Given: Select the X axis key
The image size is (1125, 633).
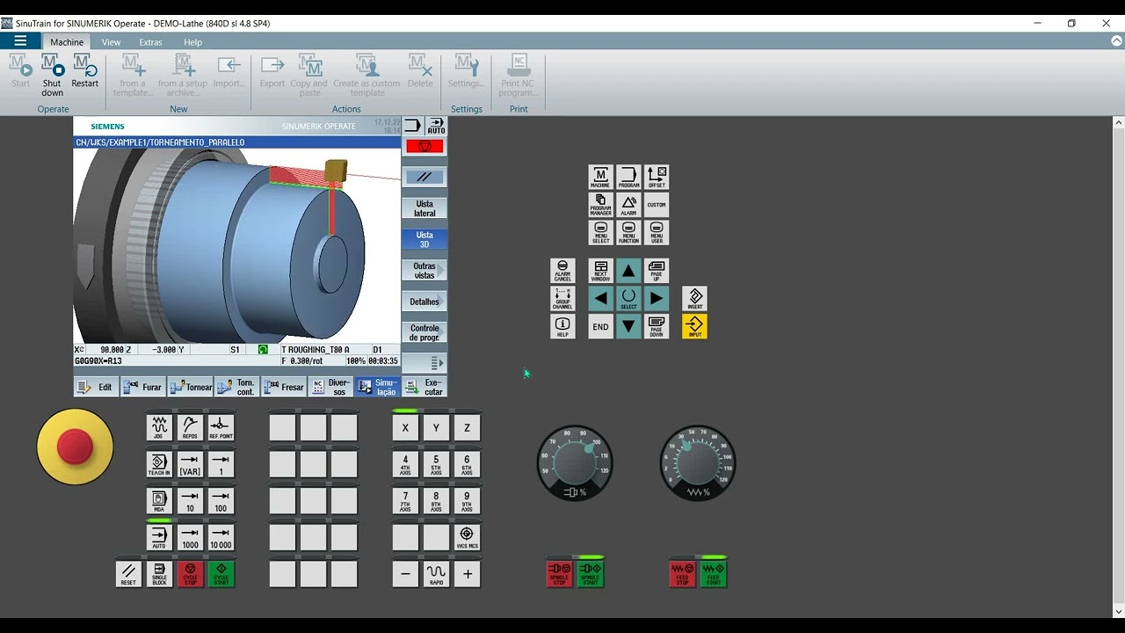Looking at the screenshot, I should point(405,427).
